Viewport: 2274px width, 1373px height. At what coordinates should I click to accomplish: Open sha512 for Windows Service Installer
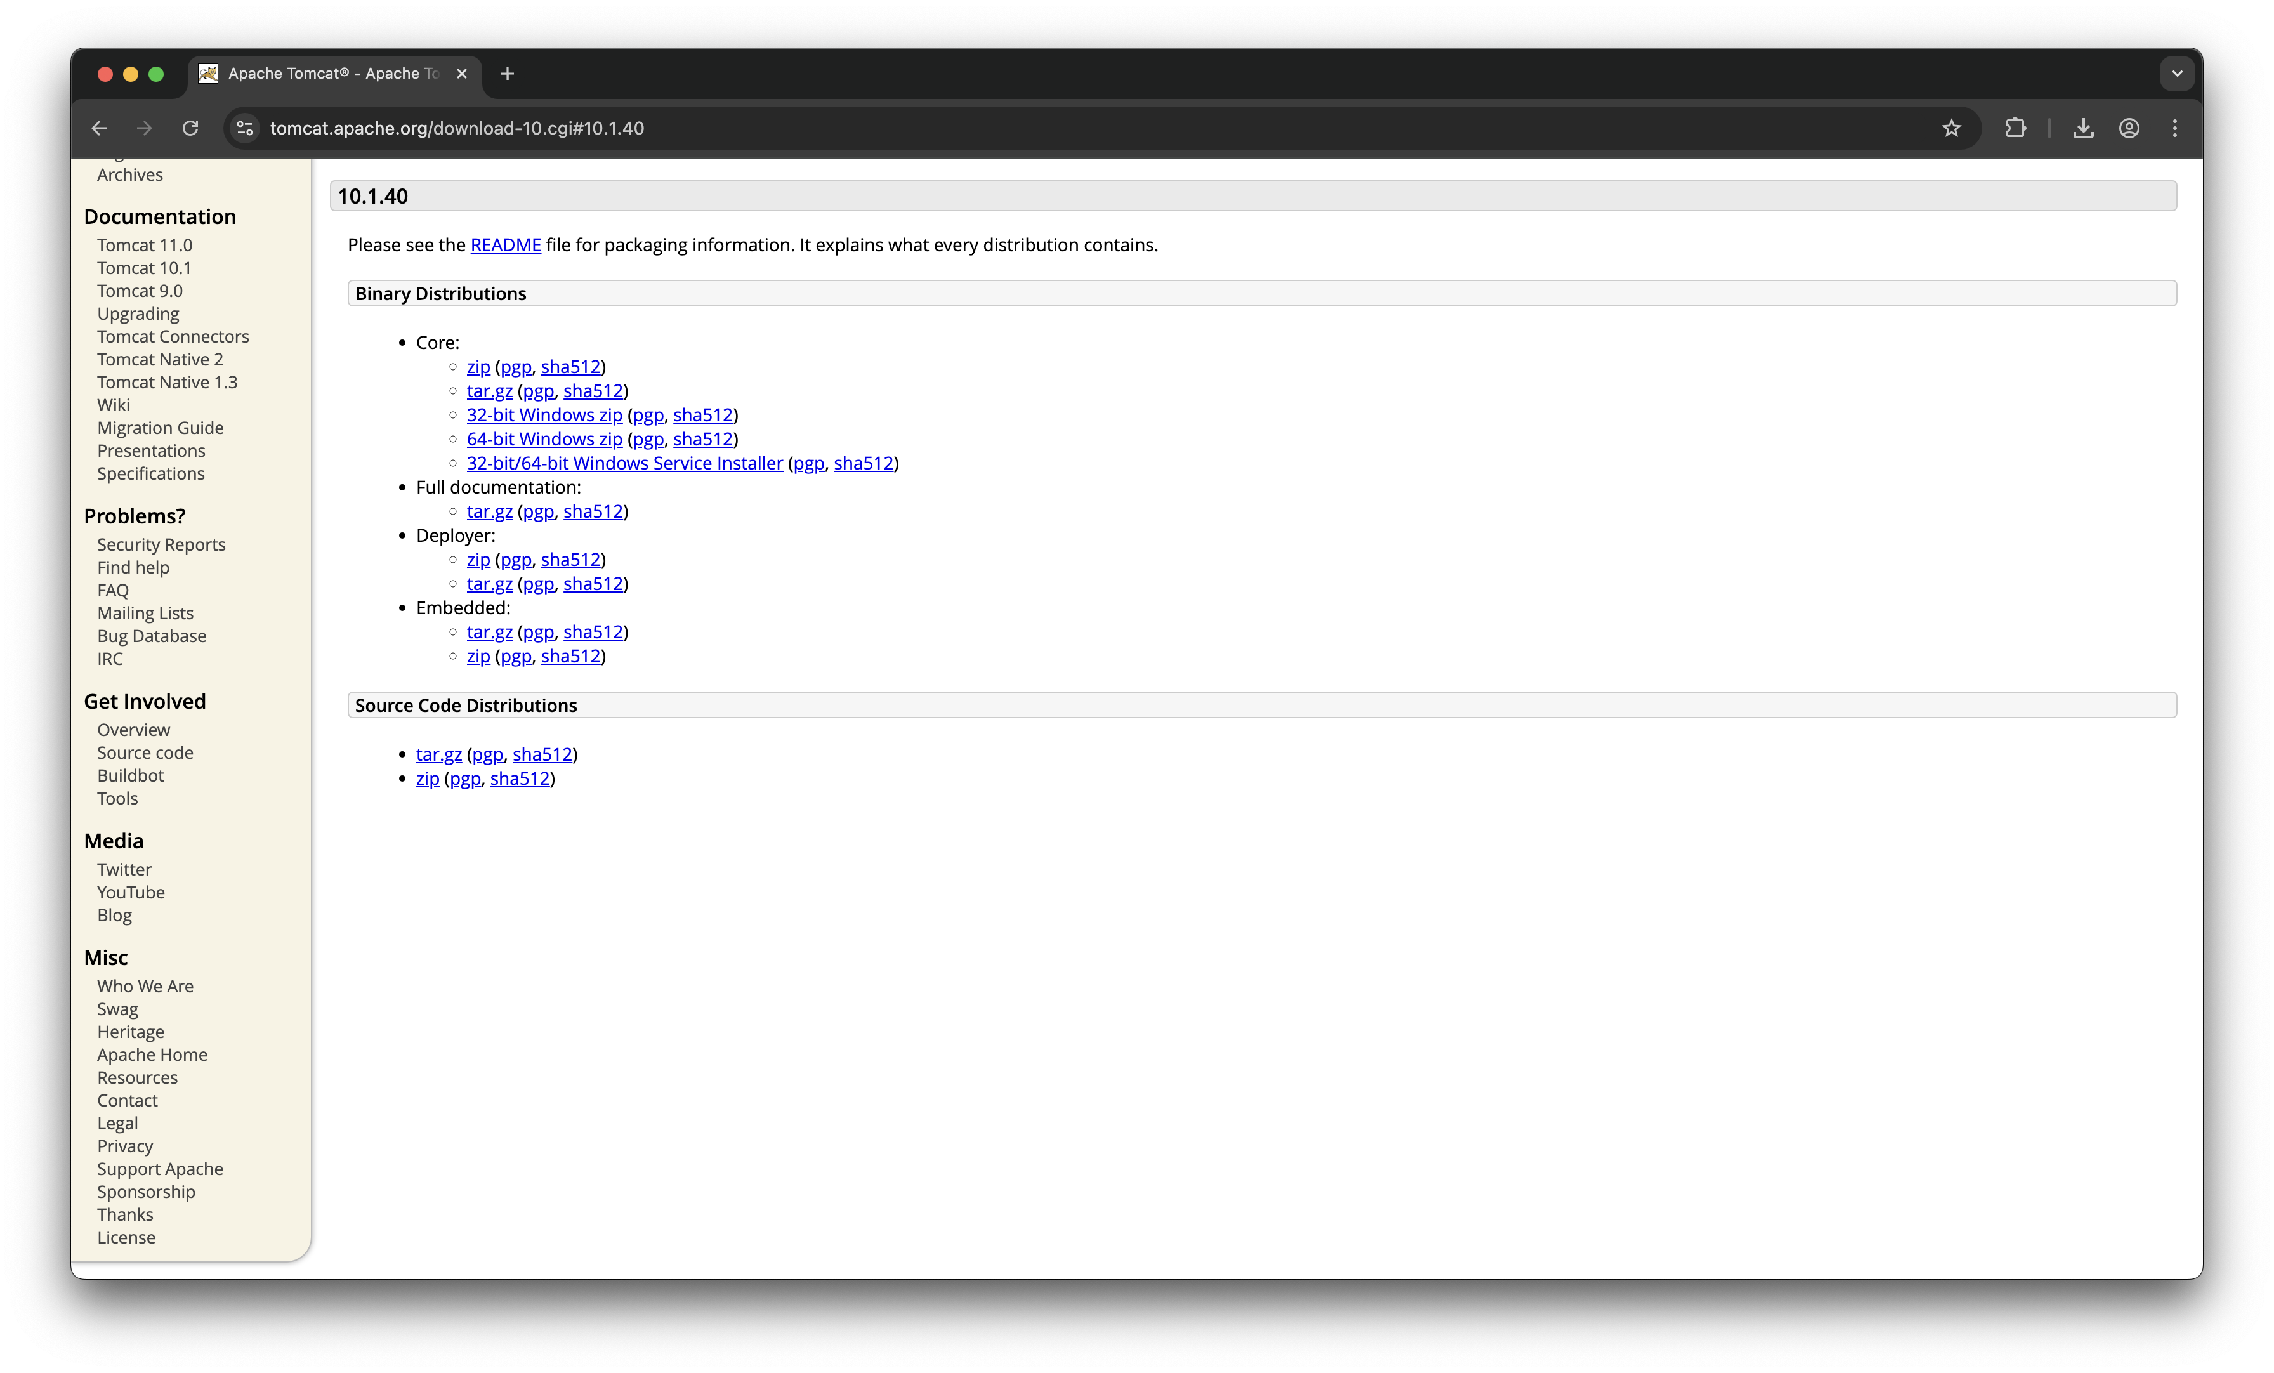coord(864,463)
